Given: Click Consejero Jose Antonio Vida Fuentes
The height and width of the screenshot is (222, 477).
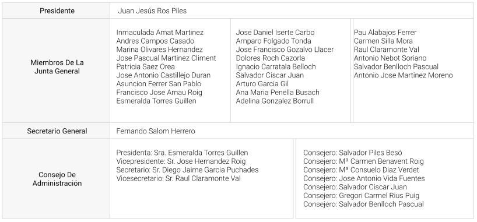Looking at the screenshot, I should coord(364,178).
